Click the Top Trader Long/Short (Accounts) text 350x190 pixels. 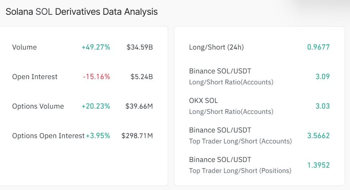coord(240,141)
